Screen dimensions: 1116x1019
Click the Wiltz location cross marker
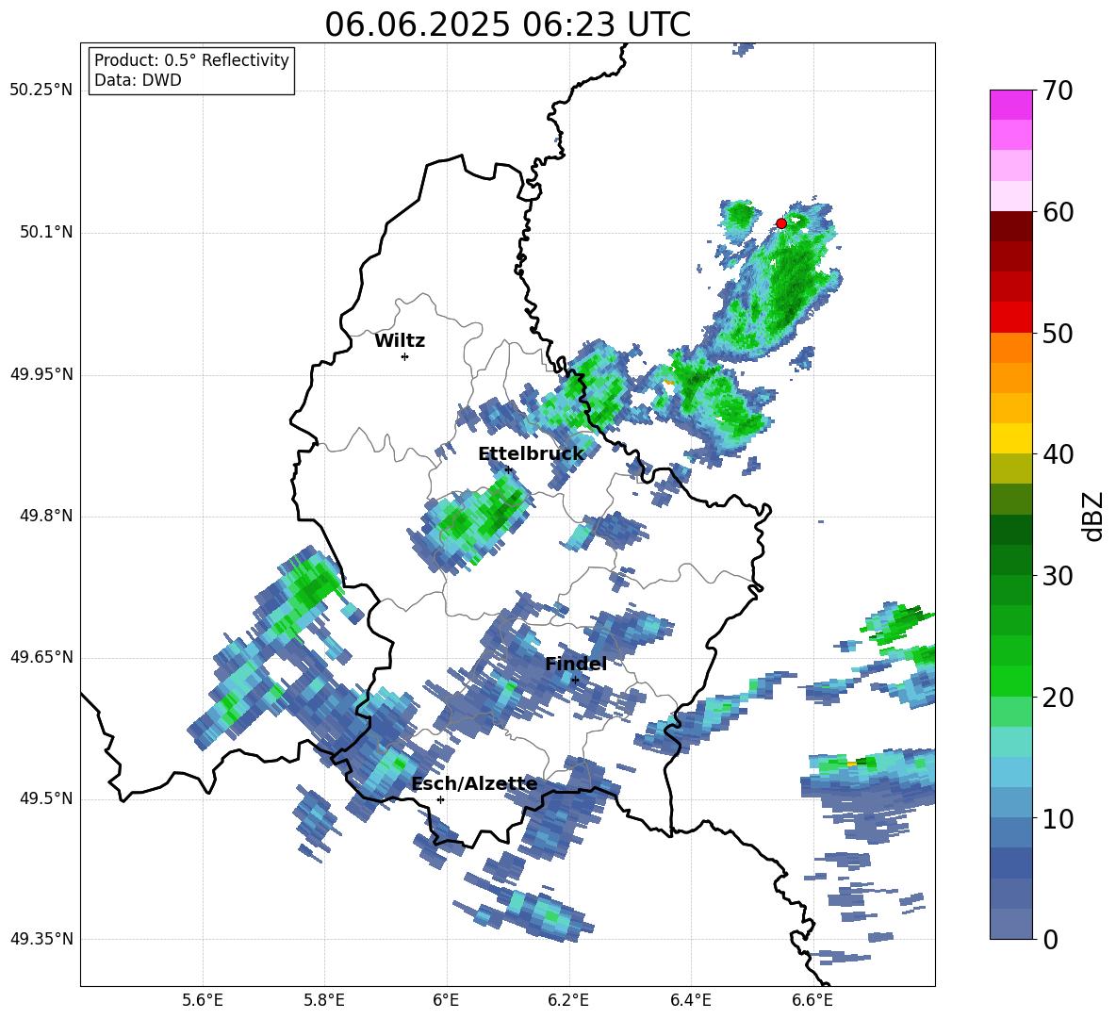pyautogui.click(x=404, y=356)
